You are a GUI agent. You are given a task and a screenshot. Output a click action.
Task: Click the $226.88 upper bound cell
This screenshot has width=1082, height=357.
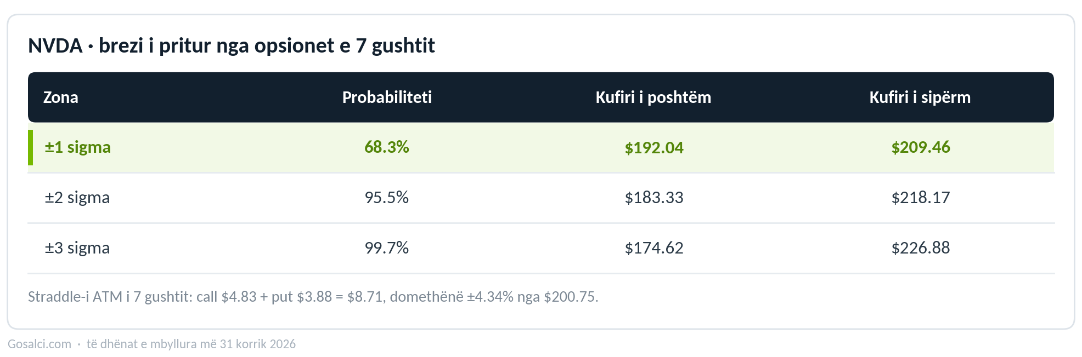[x=921, y=248]
